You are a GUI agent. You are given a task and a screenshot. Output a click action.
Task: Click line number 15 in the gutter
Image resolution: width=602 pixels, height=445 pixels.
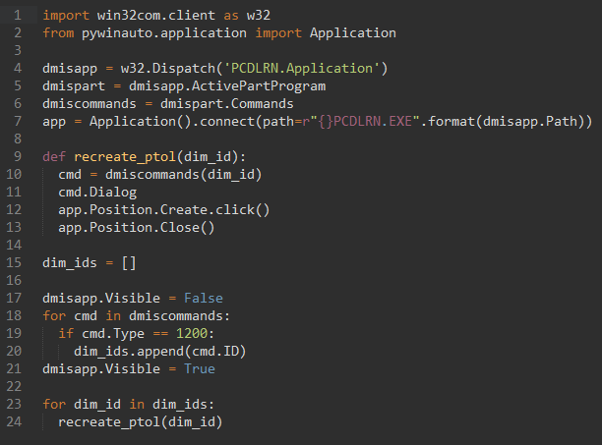tap(14, 263)
